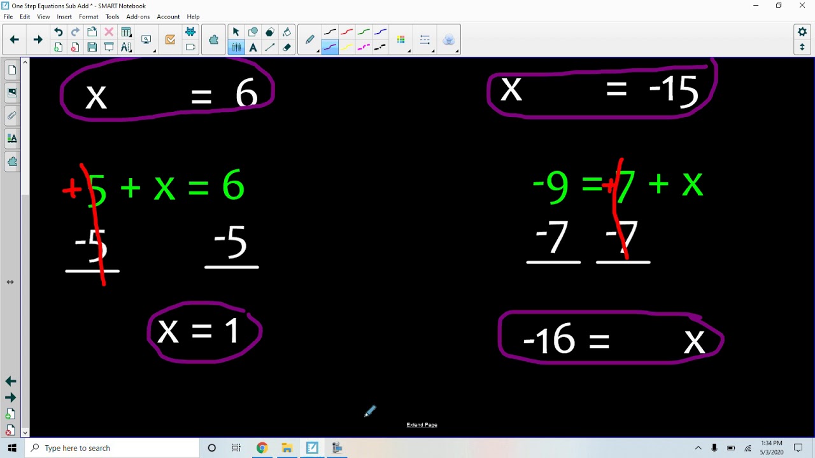The width and height of the screenshot is (815, 458).
Task: Open the View menu
Action: [43, 17]
